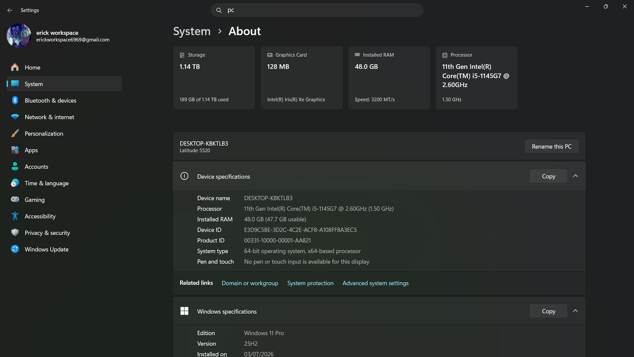This screenshot has width=634, height=357.
Task: Click the Network wifi icon
Action: [15, 117]
